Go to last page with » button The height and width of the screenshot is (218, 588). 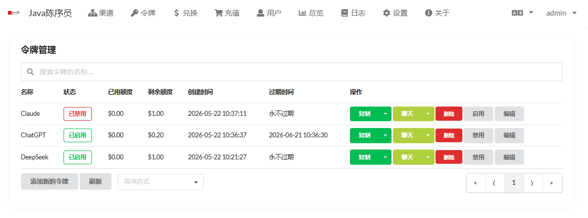tap(552, 183)
